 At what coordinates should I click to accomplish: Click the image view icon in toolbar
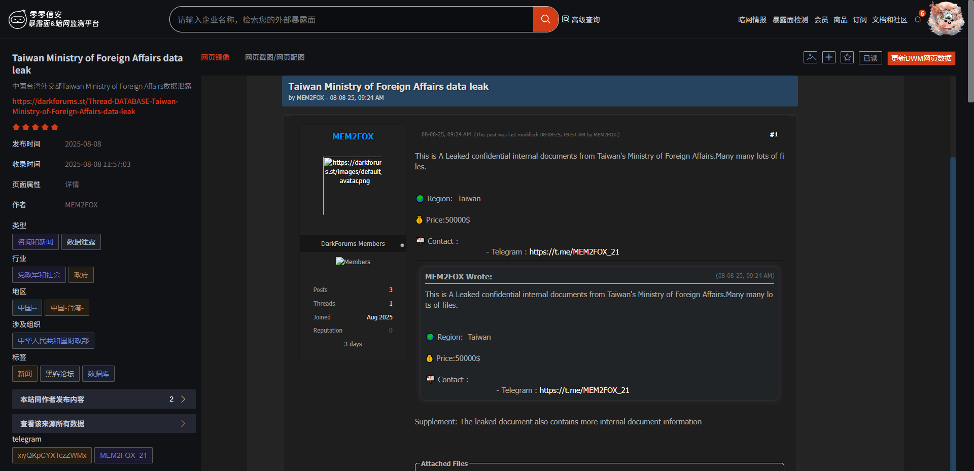[811, 57]
